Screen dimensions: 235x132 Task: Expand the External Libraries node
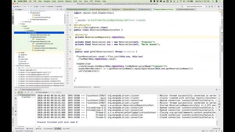tap(15, 66)
